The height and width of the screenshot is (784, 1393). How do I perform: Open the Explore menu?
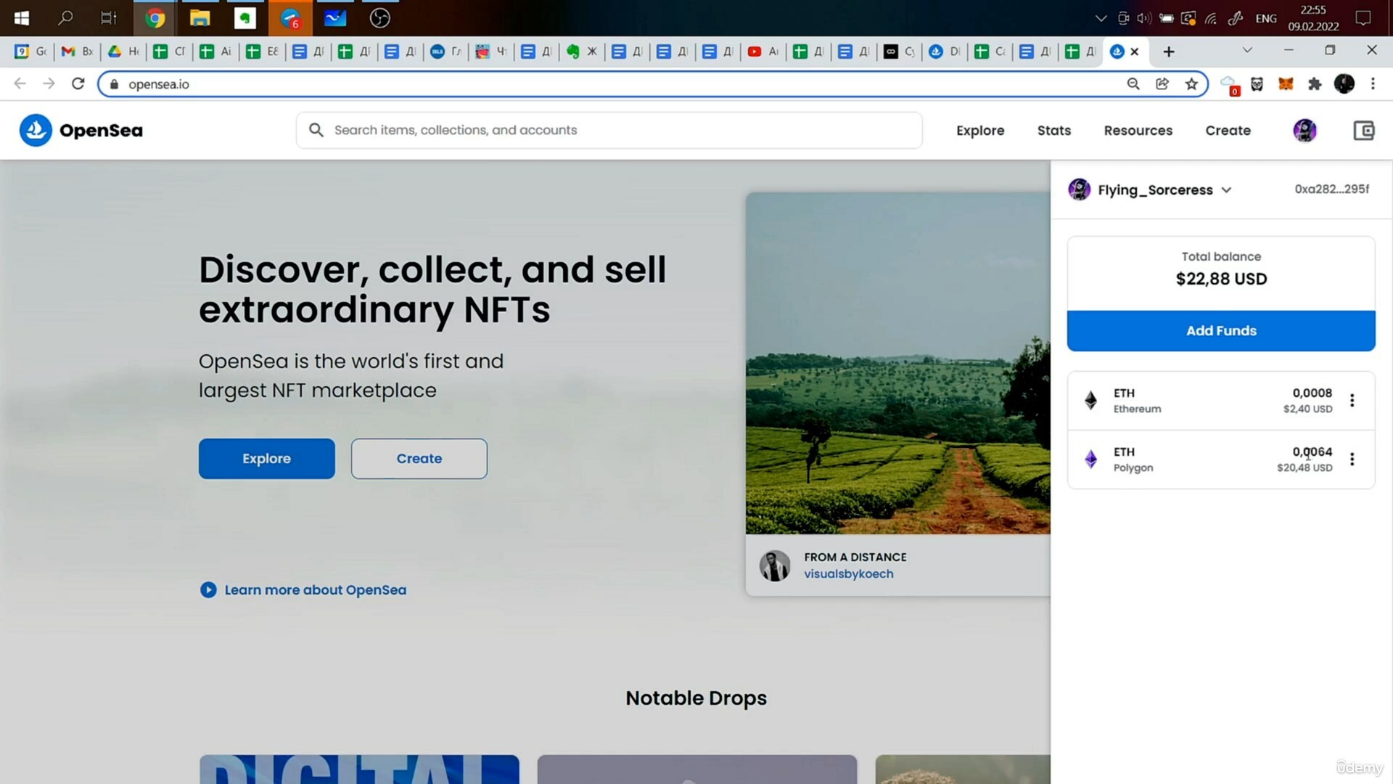[x=980, y=131]
